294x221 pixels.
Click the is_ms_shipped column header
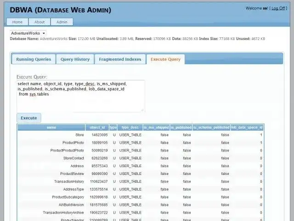156,128
